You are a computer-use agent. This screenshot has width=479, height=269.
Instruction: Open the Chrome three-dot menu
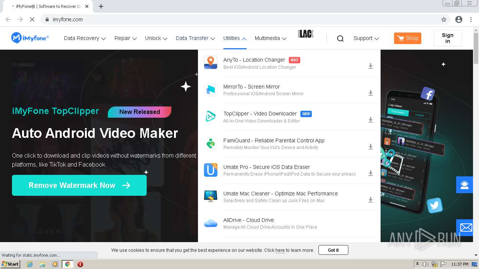coord(471,19)
